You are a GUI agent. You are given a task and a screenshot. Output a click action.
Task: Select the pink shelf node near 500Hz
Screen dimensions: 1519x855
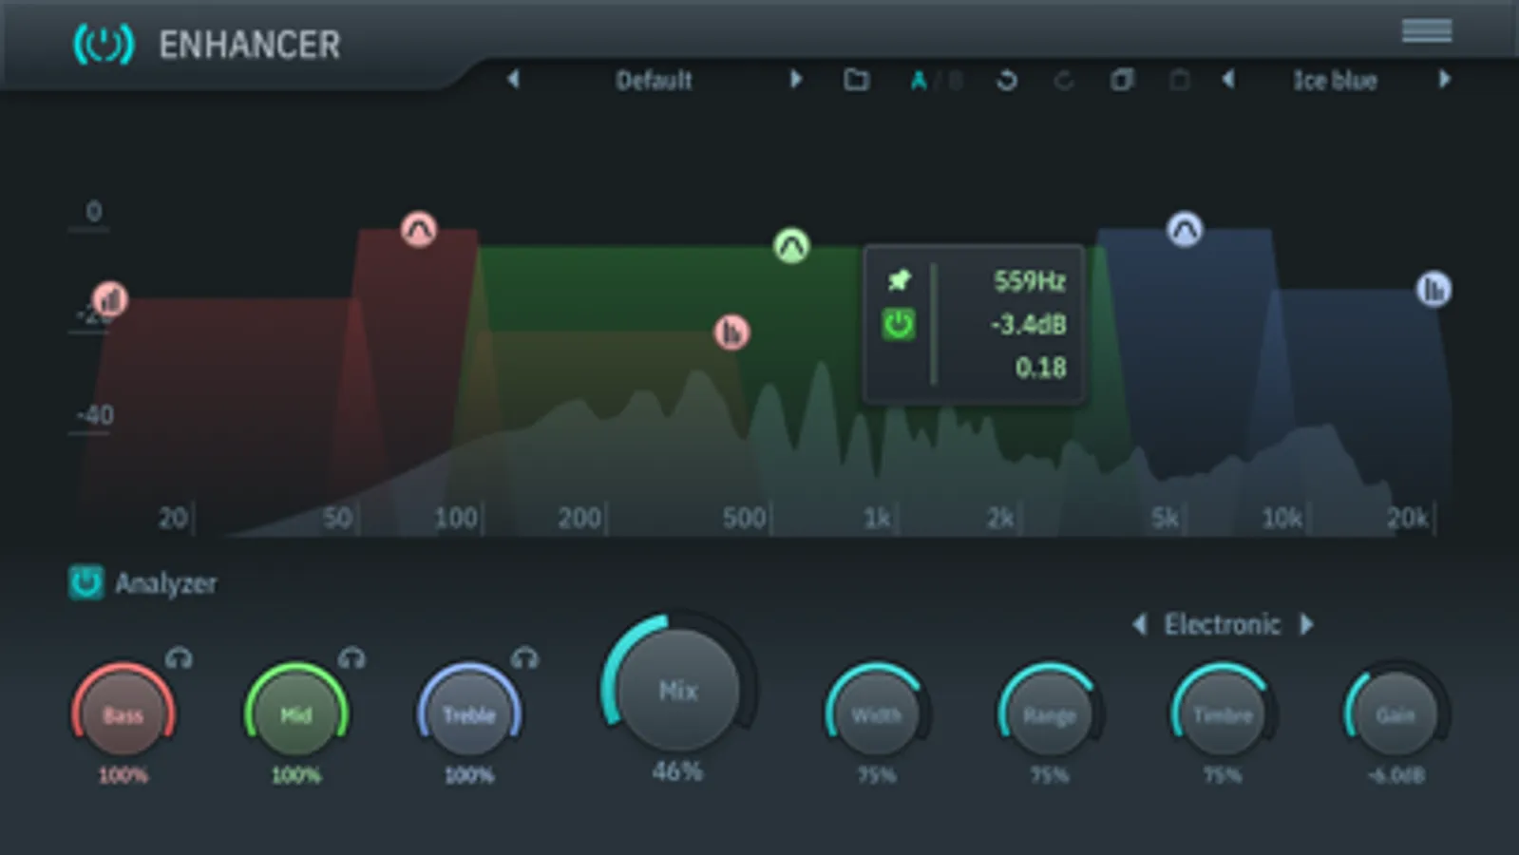coord(731,332)
